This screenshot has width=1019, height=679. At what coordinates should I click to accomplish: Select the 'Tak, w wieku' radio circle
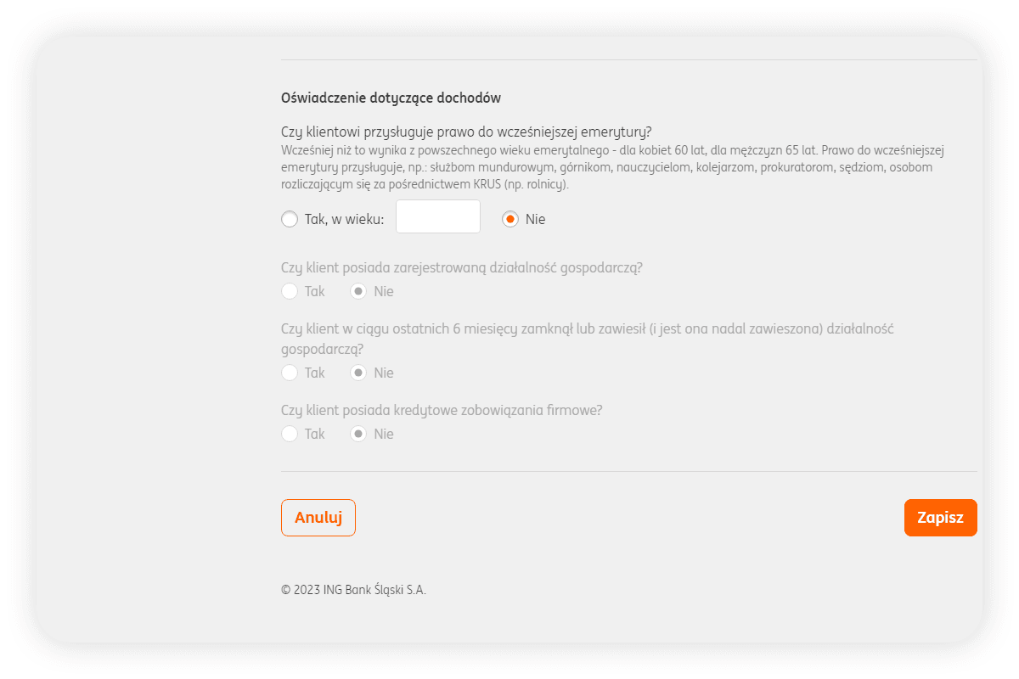(x=290, y=219)
